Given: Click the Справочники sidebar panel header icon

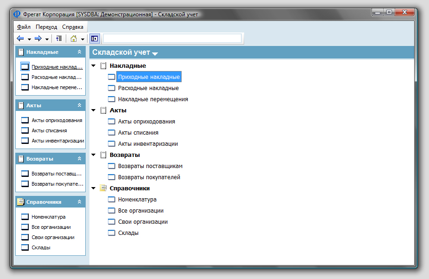Looking at the screenshot, I should click(20, 202).
